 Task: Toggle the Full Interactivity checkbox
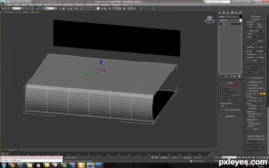(x=250, y=78)
